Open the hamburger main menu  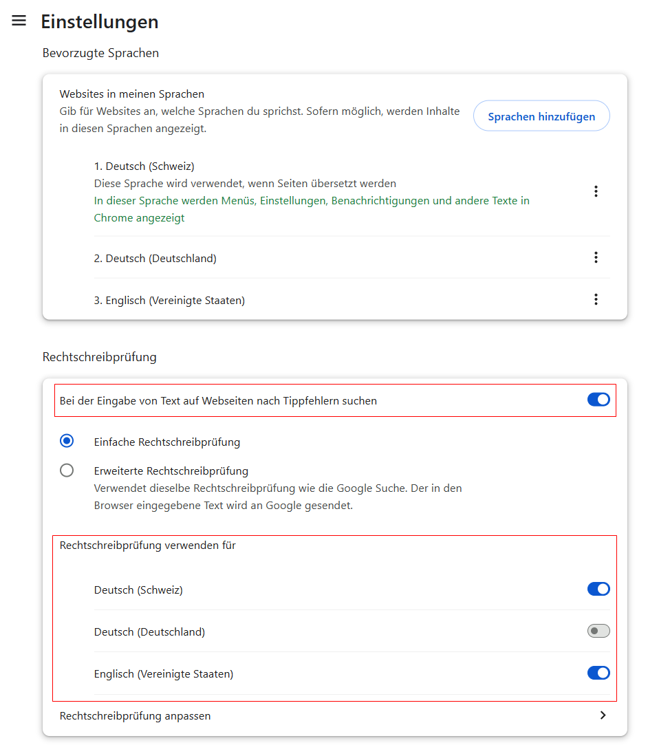click(x=19, y=21)
